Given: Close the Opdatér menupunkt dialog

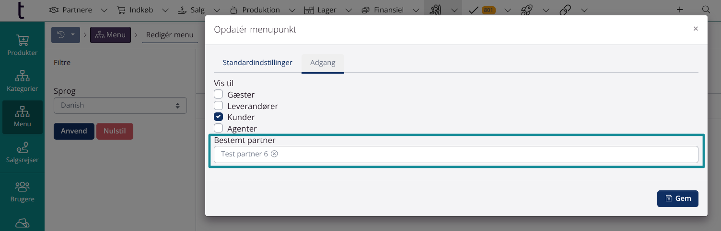Looking at the screenshot, I should [x=696, y=29].
